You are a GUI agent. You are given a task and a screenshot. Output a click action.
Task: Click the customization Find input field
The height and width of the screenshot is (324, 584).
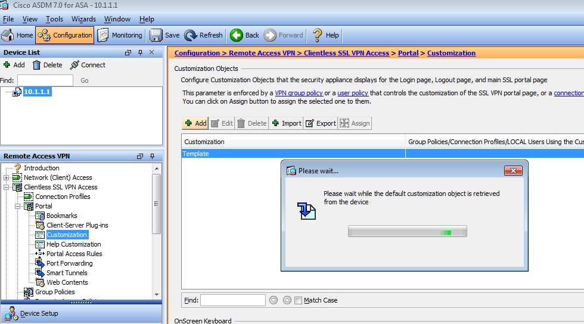[x=233, y=300]
